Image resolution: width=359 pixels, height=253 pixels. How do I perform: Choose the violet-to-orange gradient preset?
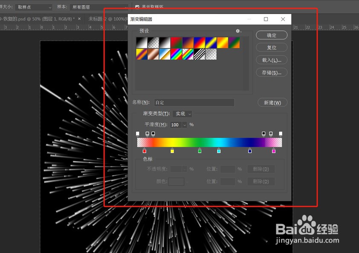188,43
